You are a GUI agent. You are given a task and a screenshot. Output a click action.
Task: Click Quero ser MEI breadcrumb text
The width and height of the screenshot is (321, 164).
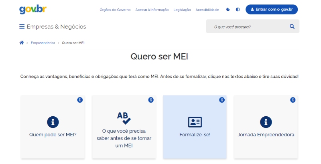click(73, 43)
